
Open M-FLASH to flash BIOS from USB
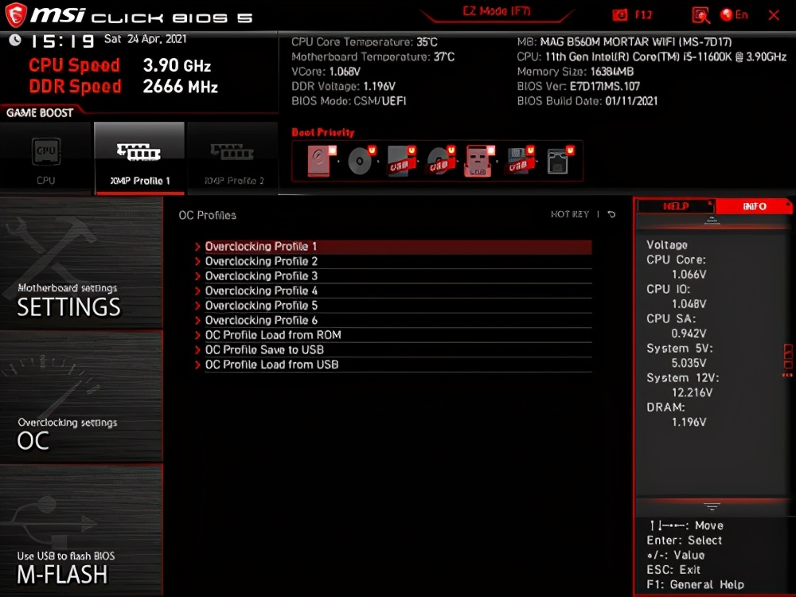pos(81,530)
